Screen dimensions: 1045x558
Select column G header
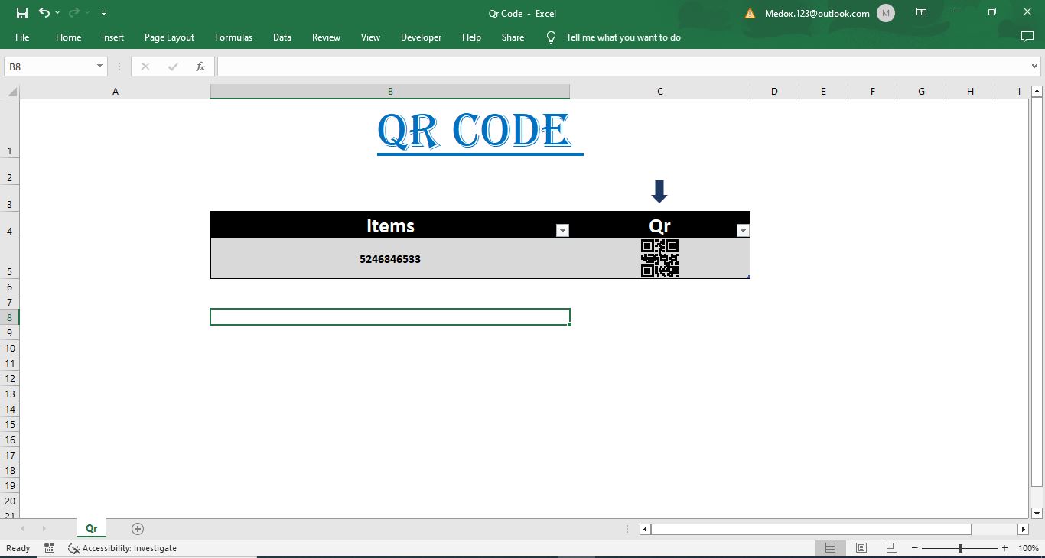pyautogui.click(x=921, y=92)
